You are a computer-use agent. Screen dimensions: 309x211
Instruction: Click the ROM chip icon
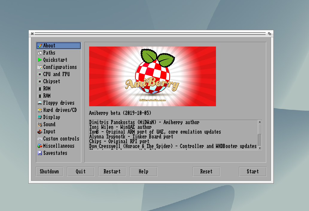point(40,89)
